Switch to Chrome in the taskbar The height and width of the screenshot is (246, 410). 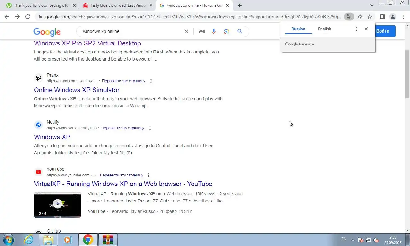point(88,240)
